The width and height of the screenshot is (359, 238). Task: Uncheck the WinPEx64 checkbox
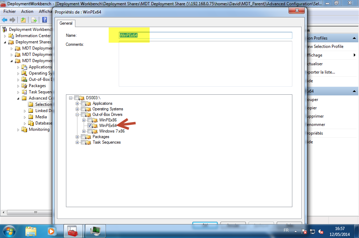pyautogui.click(x=90, y=125)
